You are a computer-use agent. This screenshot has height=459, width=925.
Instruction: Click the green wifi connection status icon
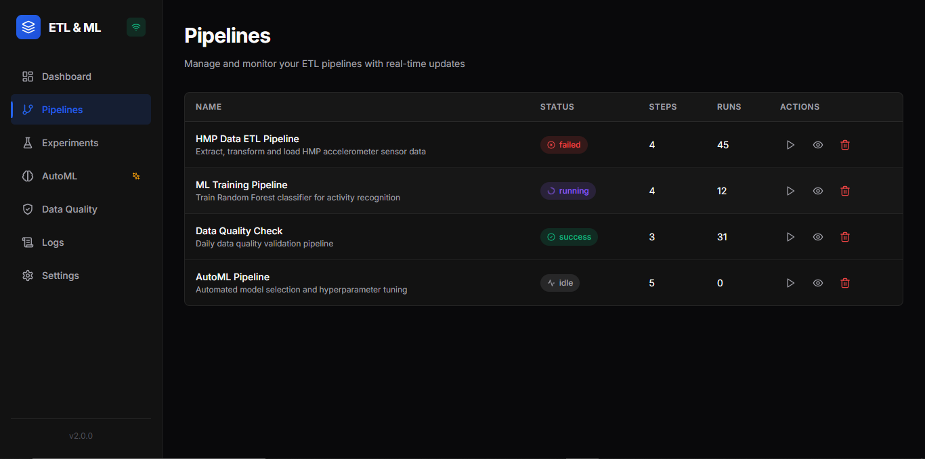(x=136, y=27)
